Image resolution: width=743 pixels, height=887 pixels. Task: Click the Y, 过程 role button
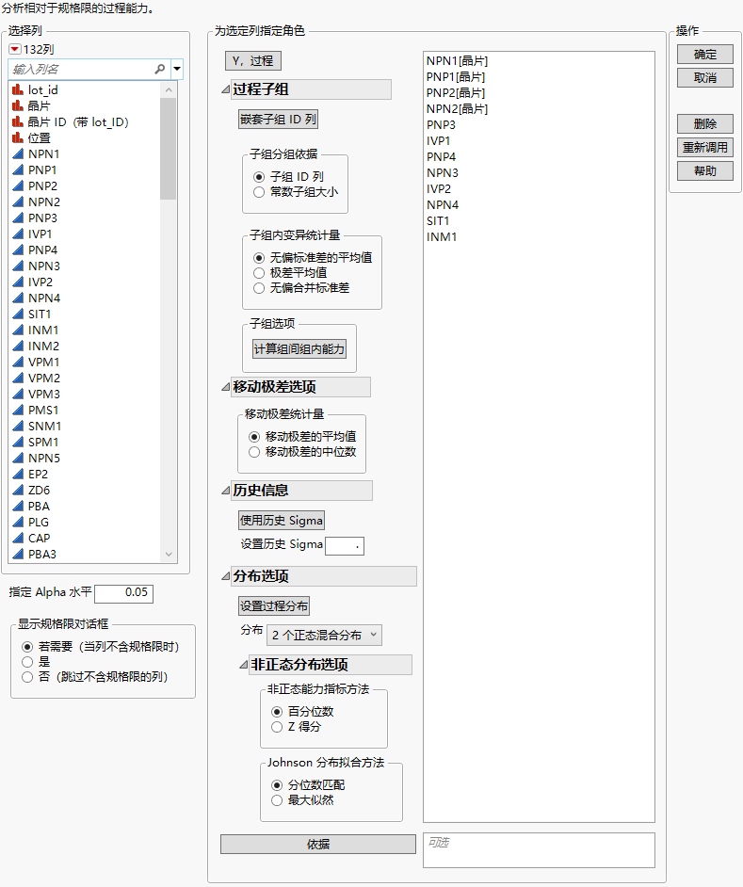(x=253, y=60)
